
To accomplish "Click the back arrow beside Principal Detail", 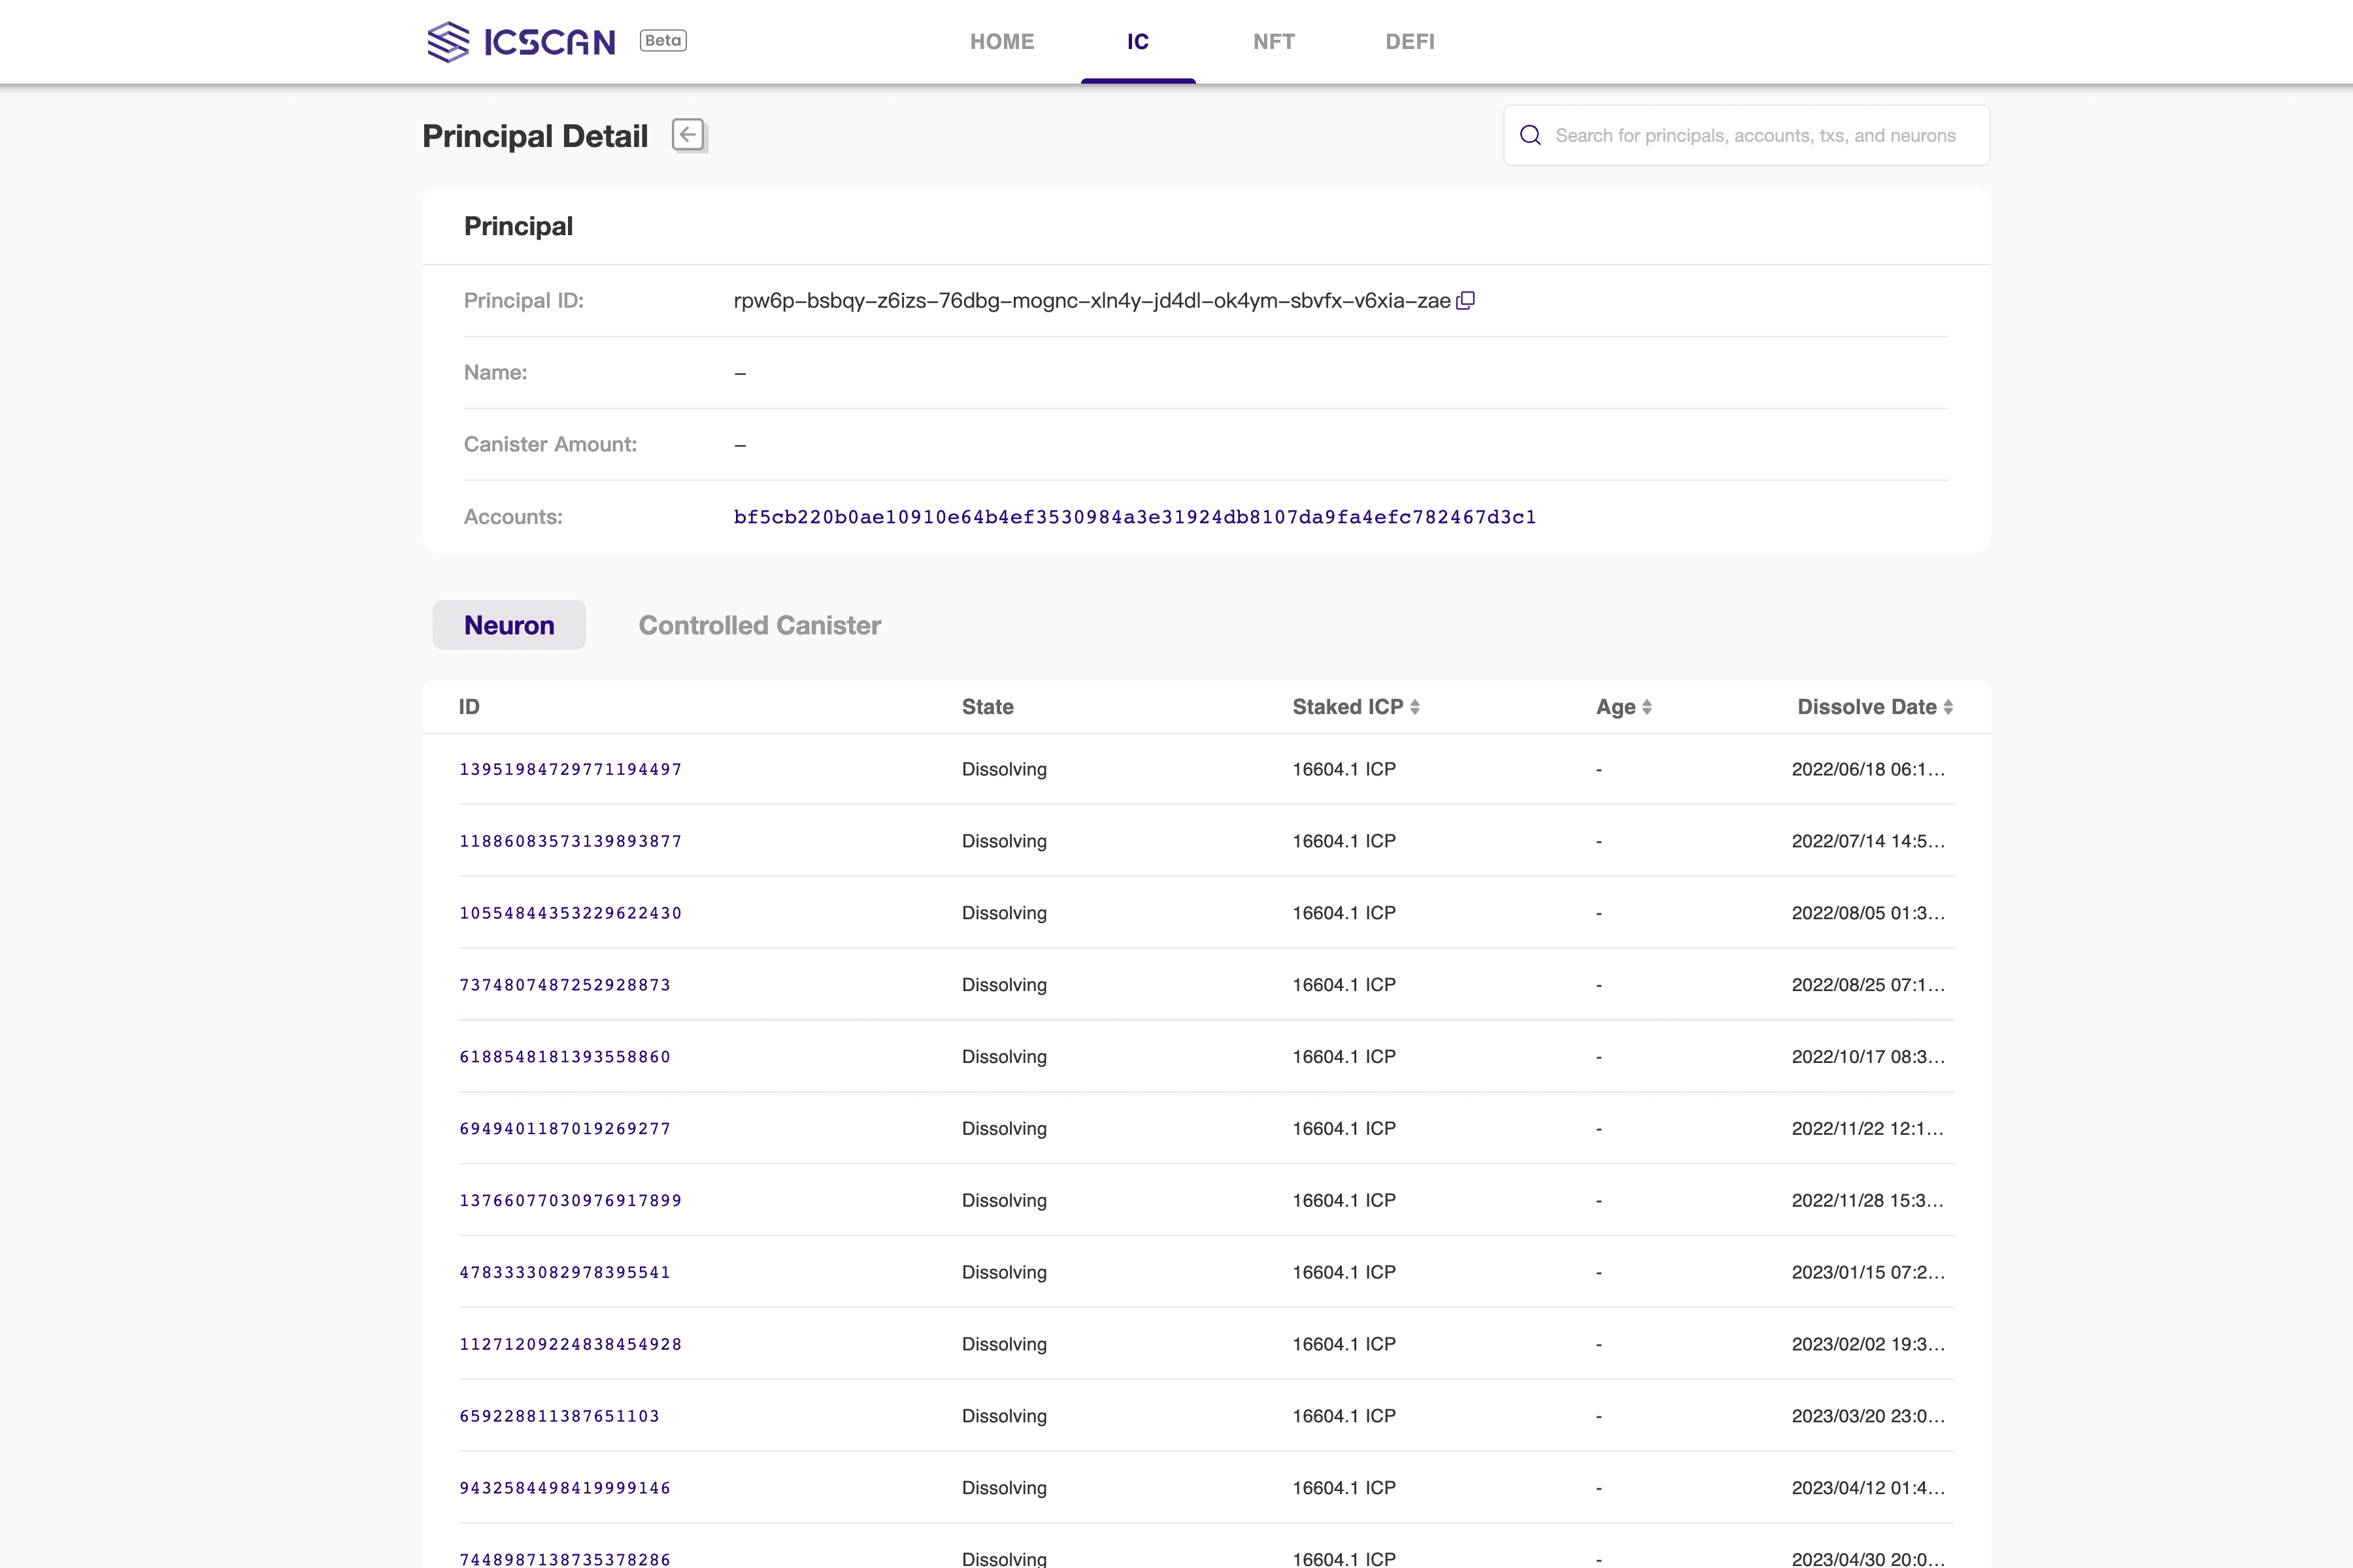I will (x=688, y=135).
